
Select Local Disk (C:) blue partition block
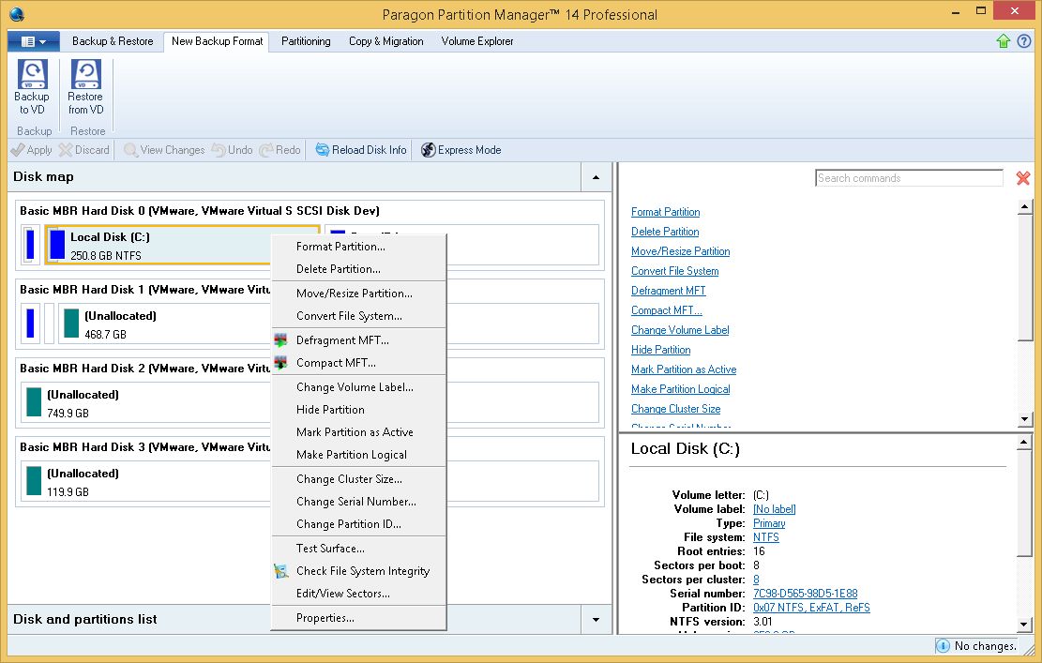pos(57,245)
